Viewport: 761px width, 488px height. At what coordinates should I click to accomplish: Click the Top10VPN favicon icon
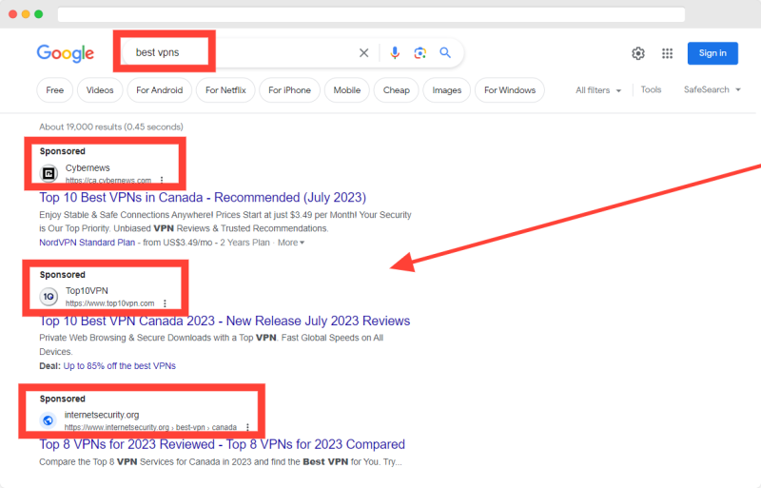pyautogui.click(x=49, y=296)
